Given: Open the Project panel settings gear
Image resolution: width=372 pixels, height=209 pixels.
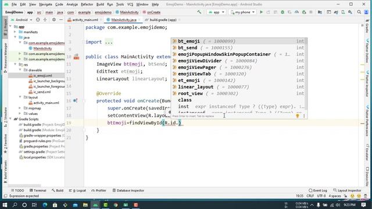Looking at the screenshot, I should click(x=54, y=20).
